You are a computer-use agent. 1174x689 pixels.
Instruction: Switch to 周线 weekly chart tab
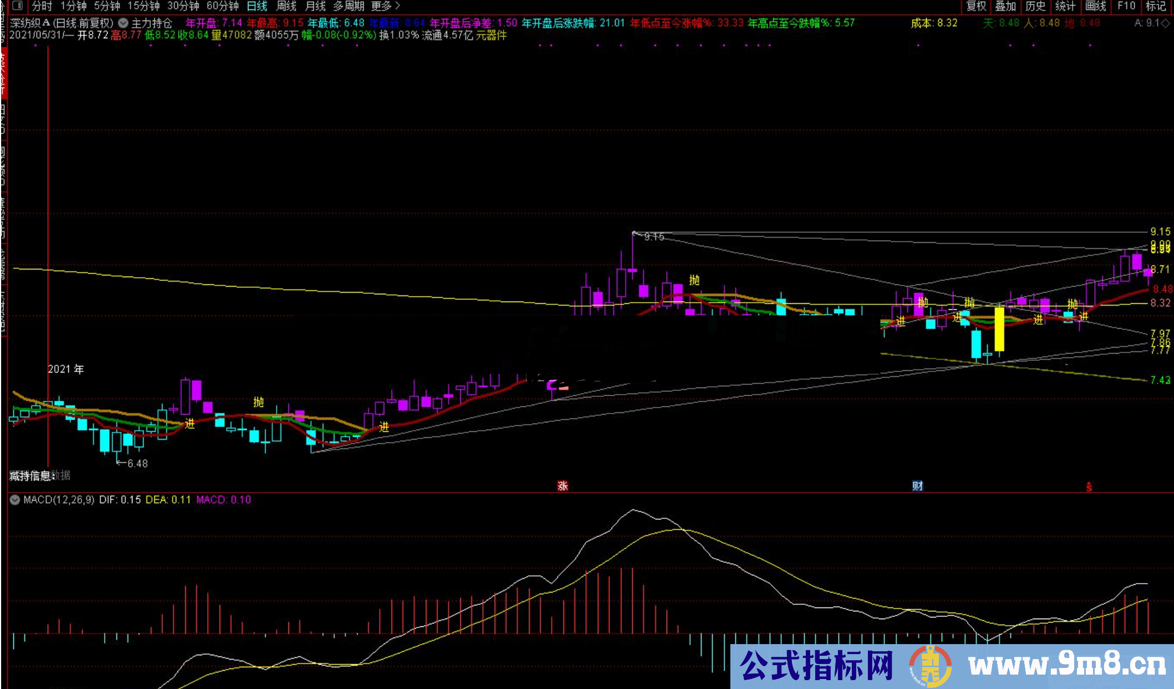286,6
